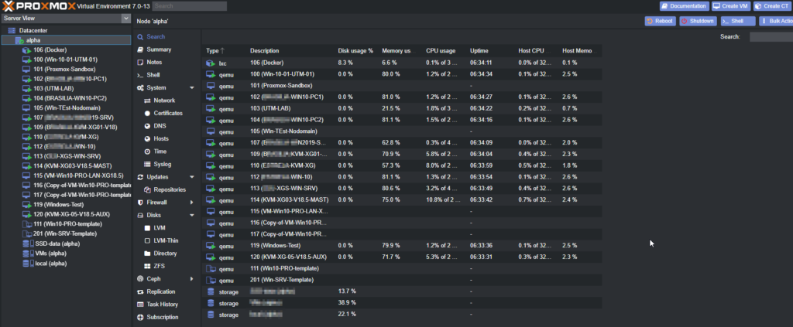Click the Create CT button

pyautogui.click(x=773, y=6)
